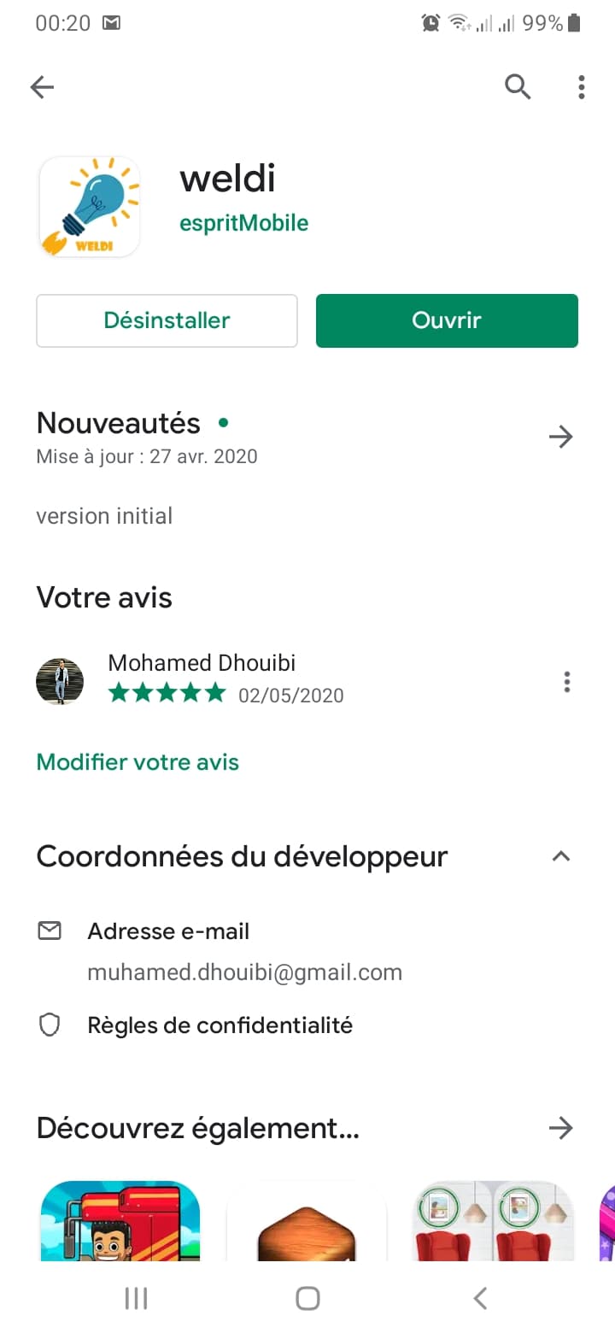Open review options menu beside Mohamed Dhouibi

(x=567, y=682)
